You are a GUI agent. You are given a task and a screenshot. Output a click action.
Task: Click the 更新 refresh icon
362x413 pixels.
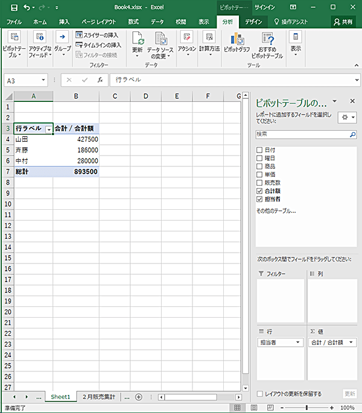pos(138,38)
